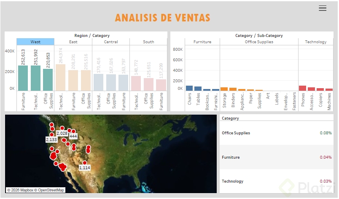Click the Copiers bar

[x=320, y=89]
